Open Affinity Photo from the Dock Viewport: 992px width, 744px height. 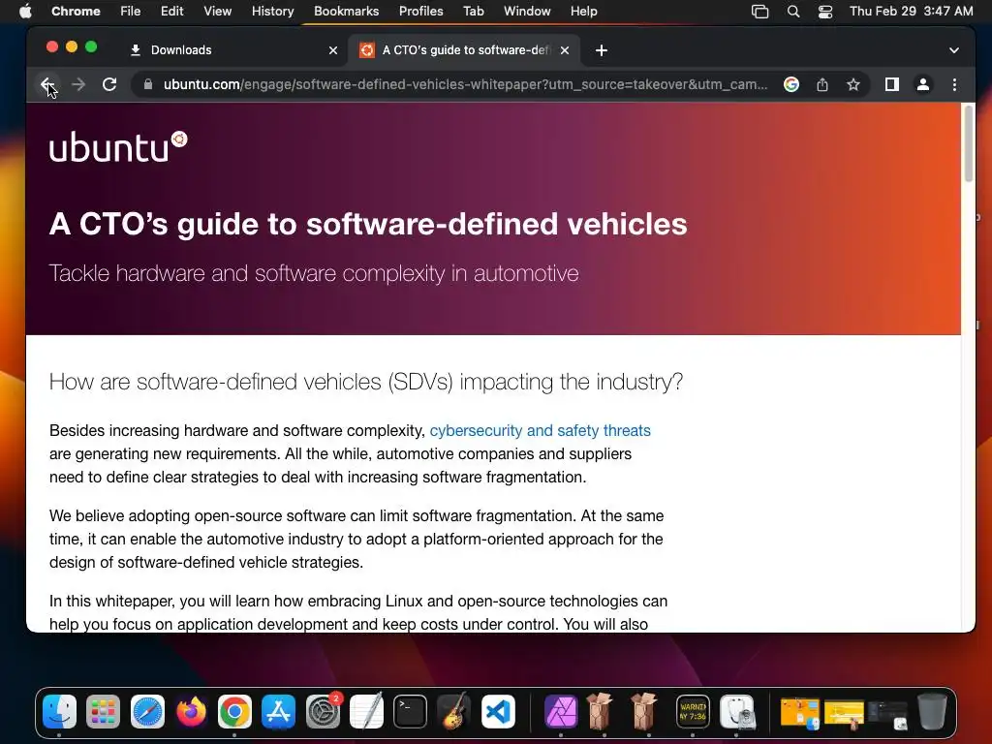(561, 712)
